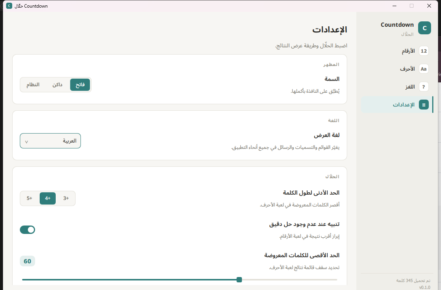Set minimum word length to 3+
The width and height of the screenshot is (441, 290).
coord(66,198)
